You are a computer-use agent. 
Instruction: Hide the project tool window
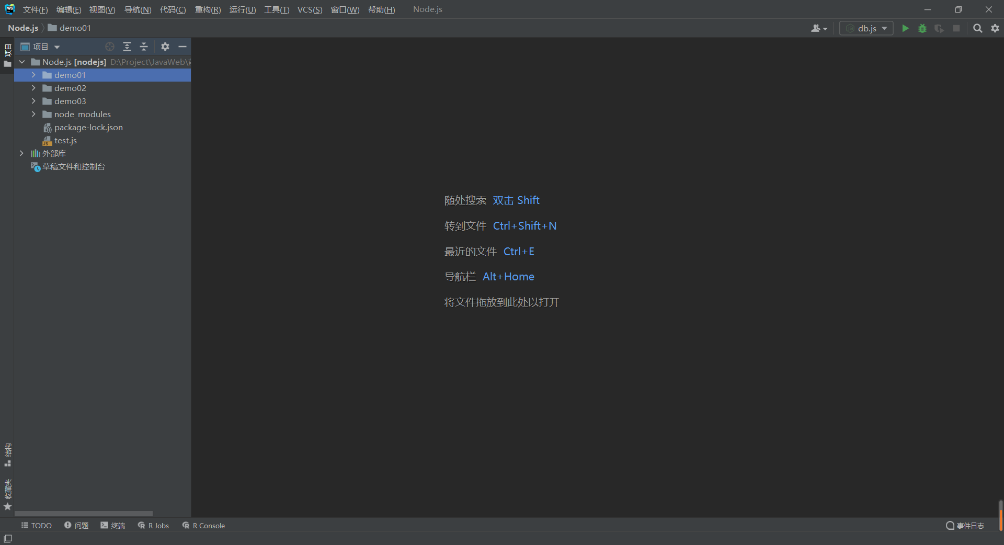point(182,47)
